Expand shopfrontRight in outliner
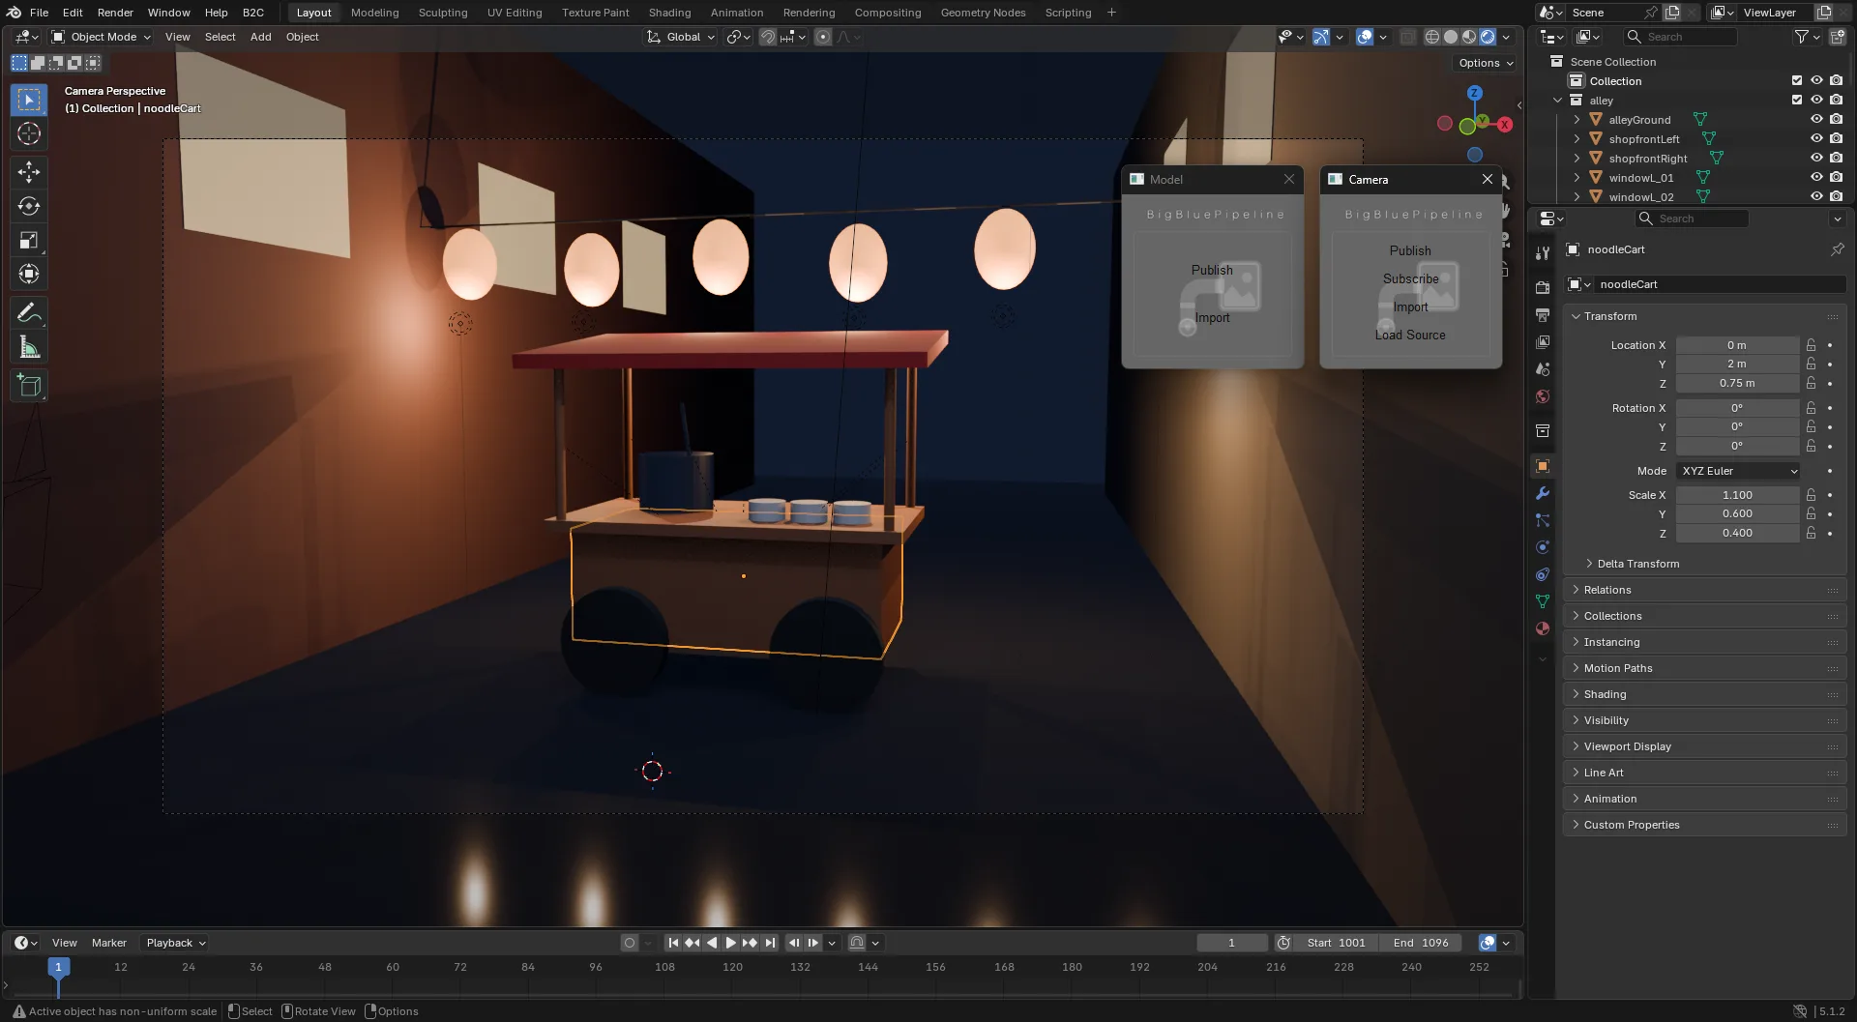The height and width of the screenshot is (1022, 1857). click(x=1577, y=159)
